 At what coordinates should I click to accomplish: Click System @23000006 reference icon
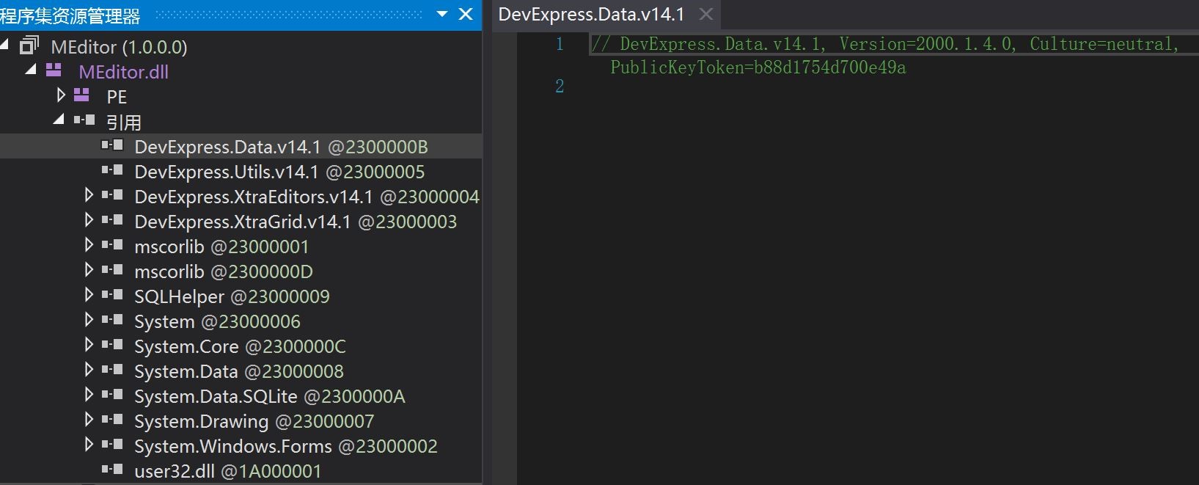112,320
